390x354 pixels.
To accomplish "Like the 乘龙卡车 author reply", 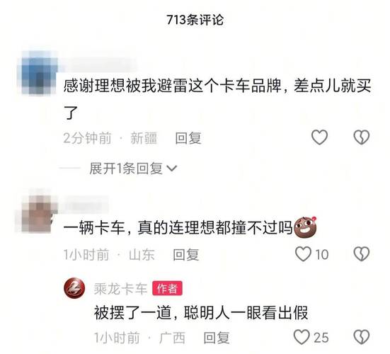I will [x=302, y=337].
